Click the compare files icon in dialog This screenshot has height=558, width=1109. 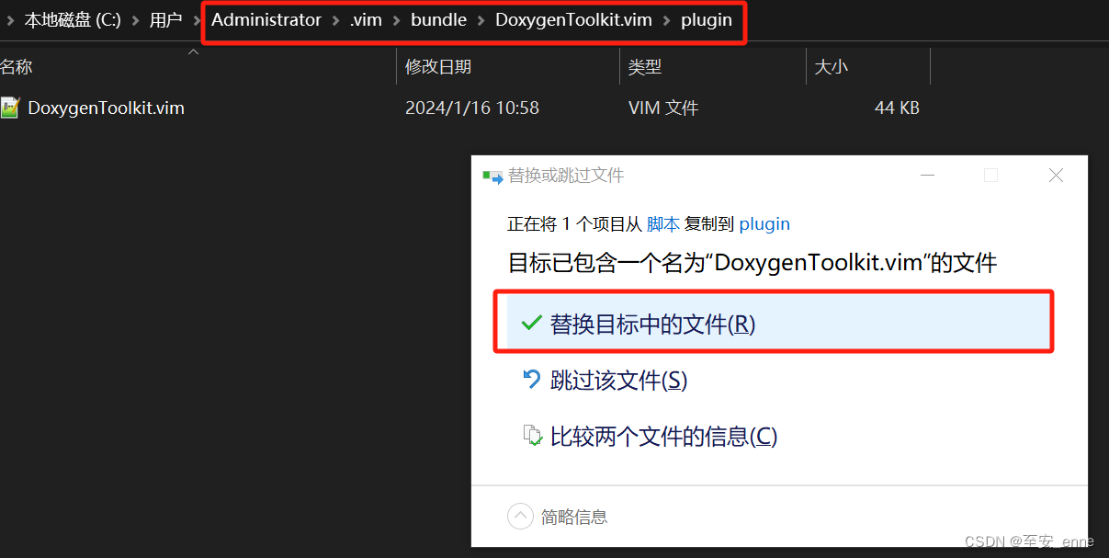click(x=532, y=436)
